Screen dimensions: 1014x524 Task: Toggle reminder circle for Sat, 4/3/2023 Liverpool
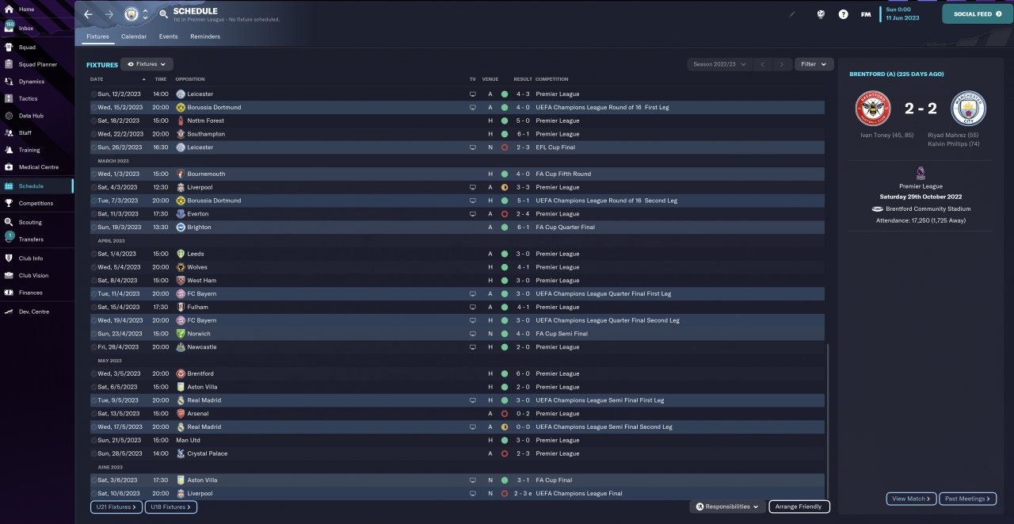93,187
